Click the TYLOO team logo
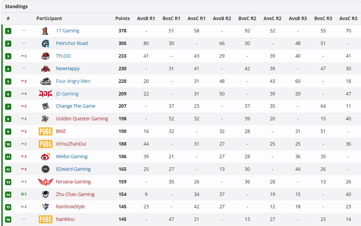 tap(45, 56)
